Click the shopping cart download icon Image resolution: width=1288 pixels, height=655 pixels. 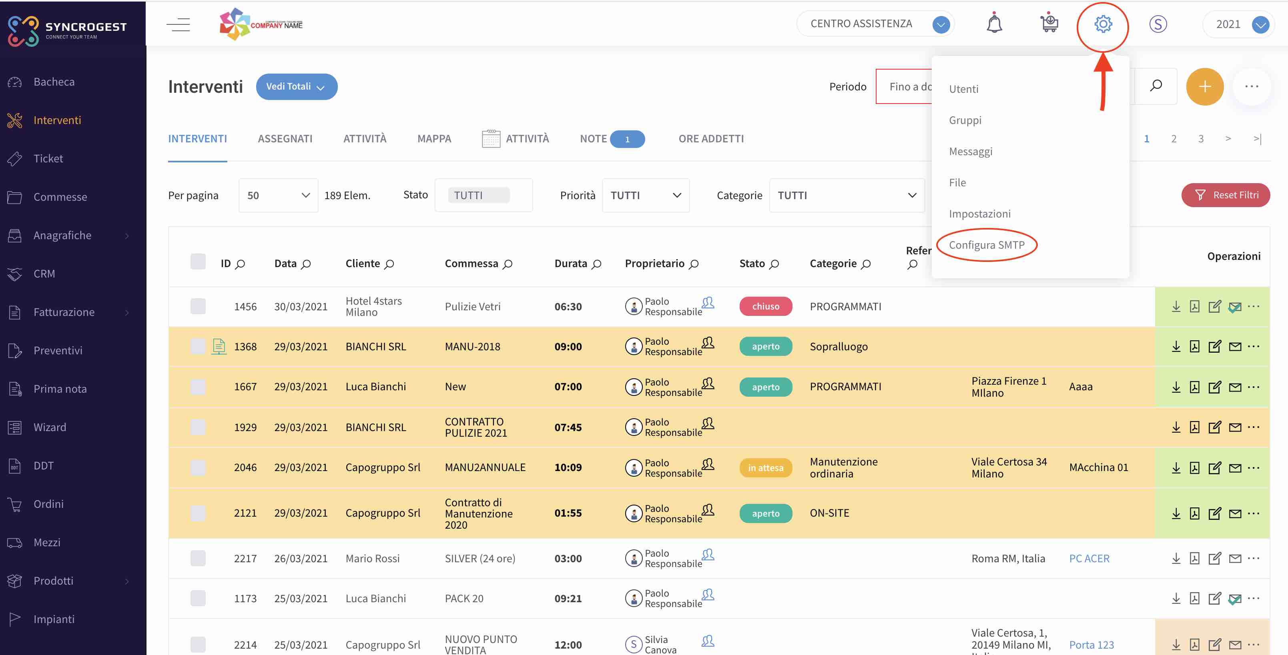(1049, 24)
